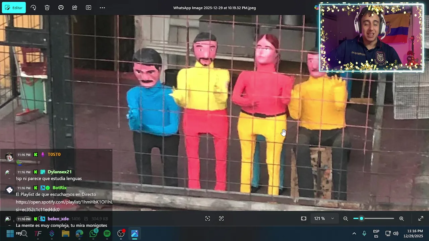Open WhatsApp from the taskbar

click(93, 234)
